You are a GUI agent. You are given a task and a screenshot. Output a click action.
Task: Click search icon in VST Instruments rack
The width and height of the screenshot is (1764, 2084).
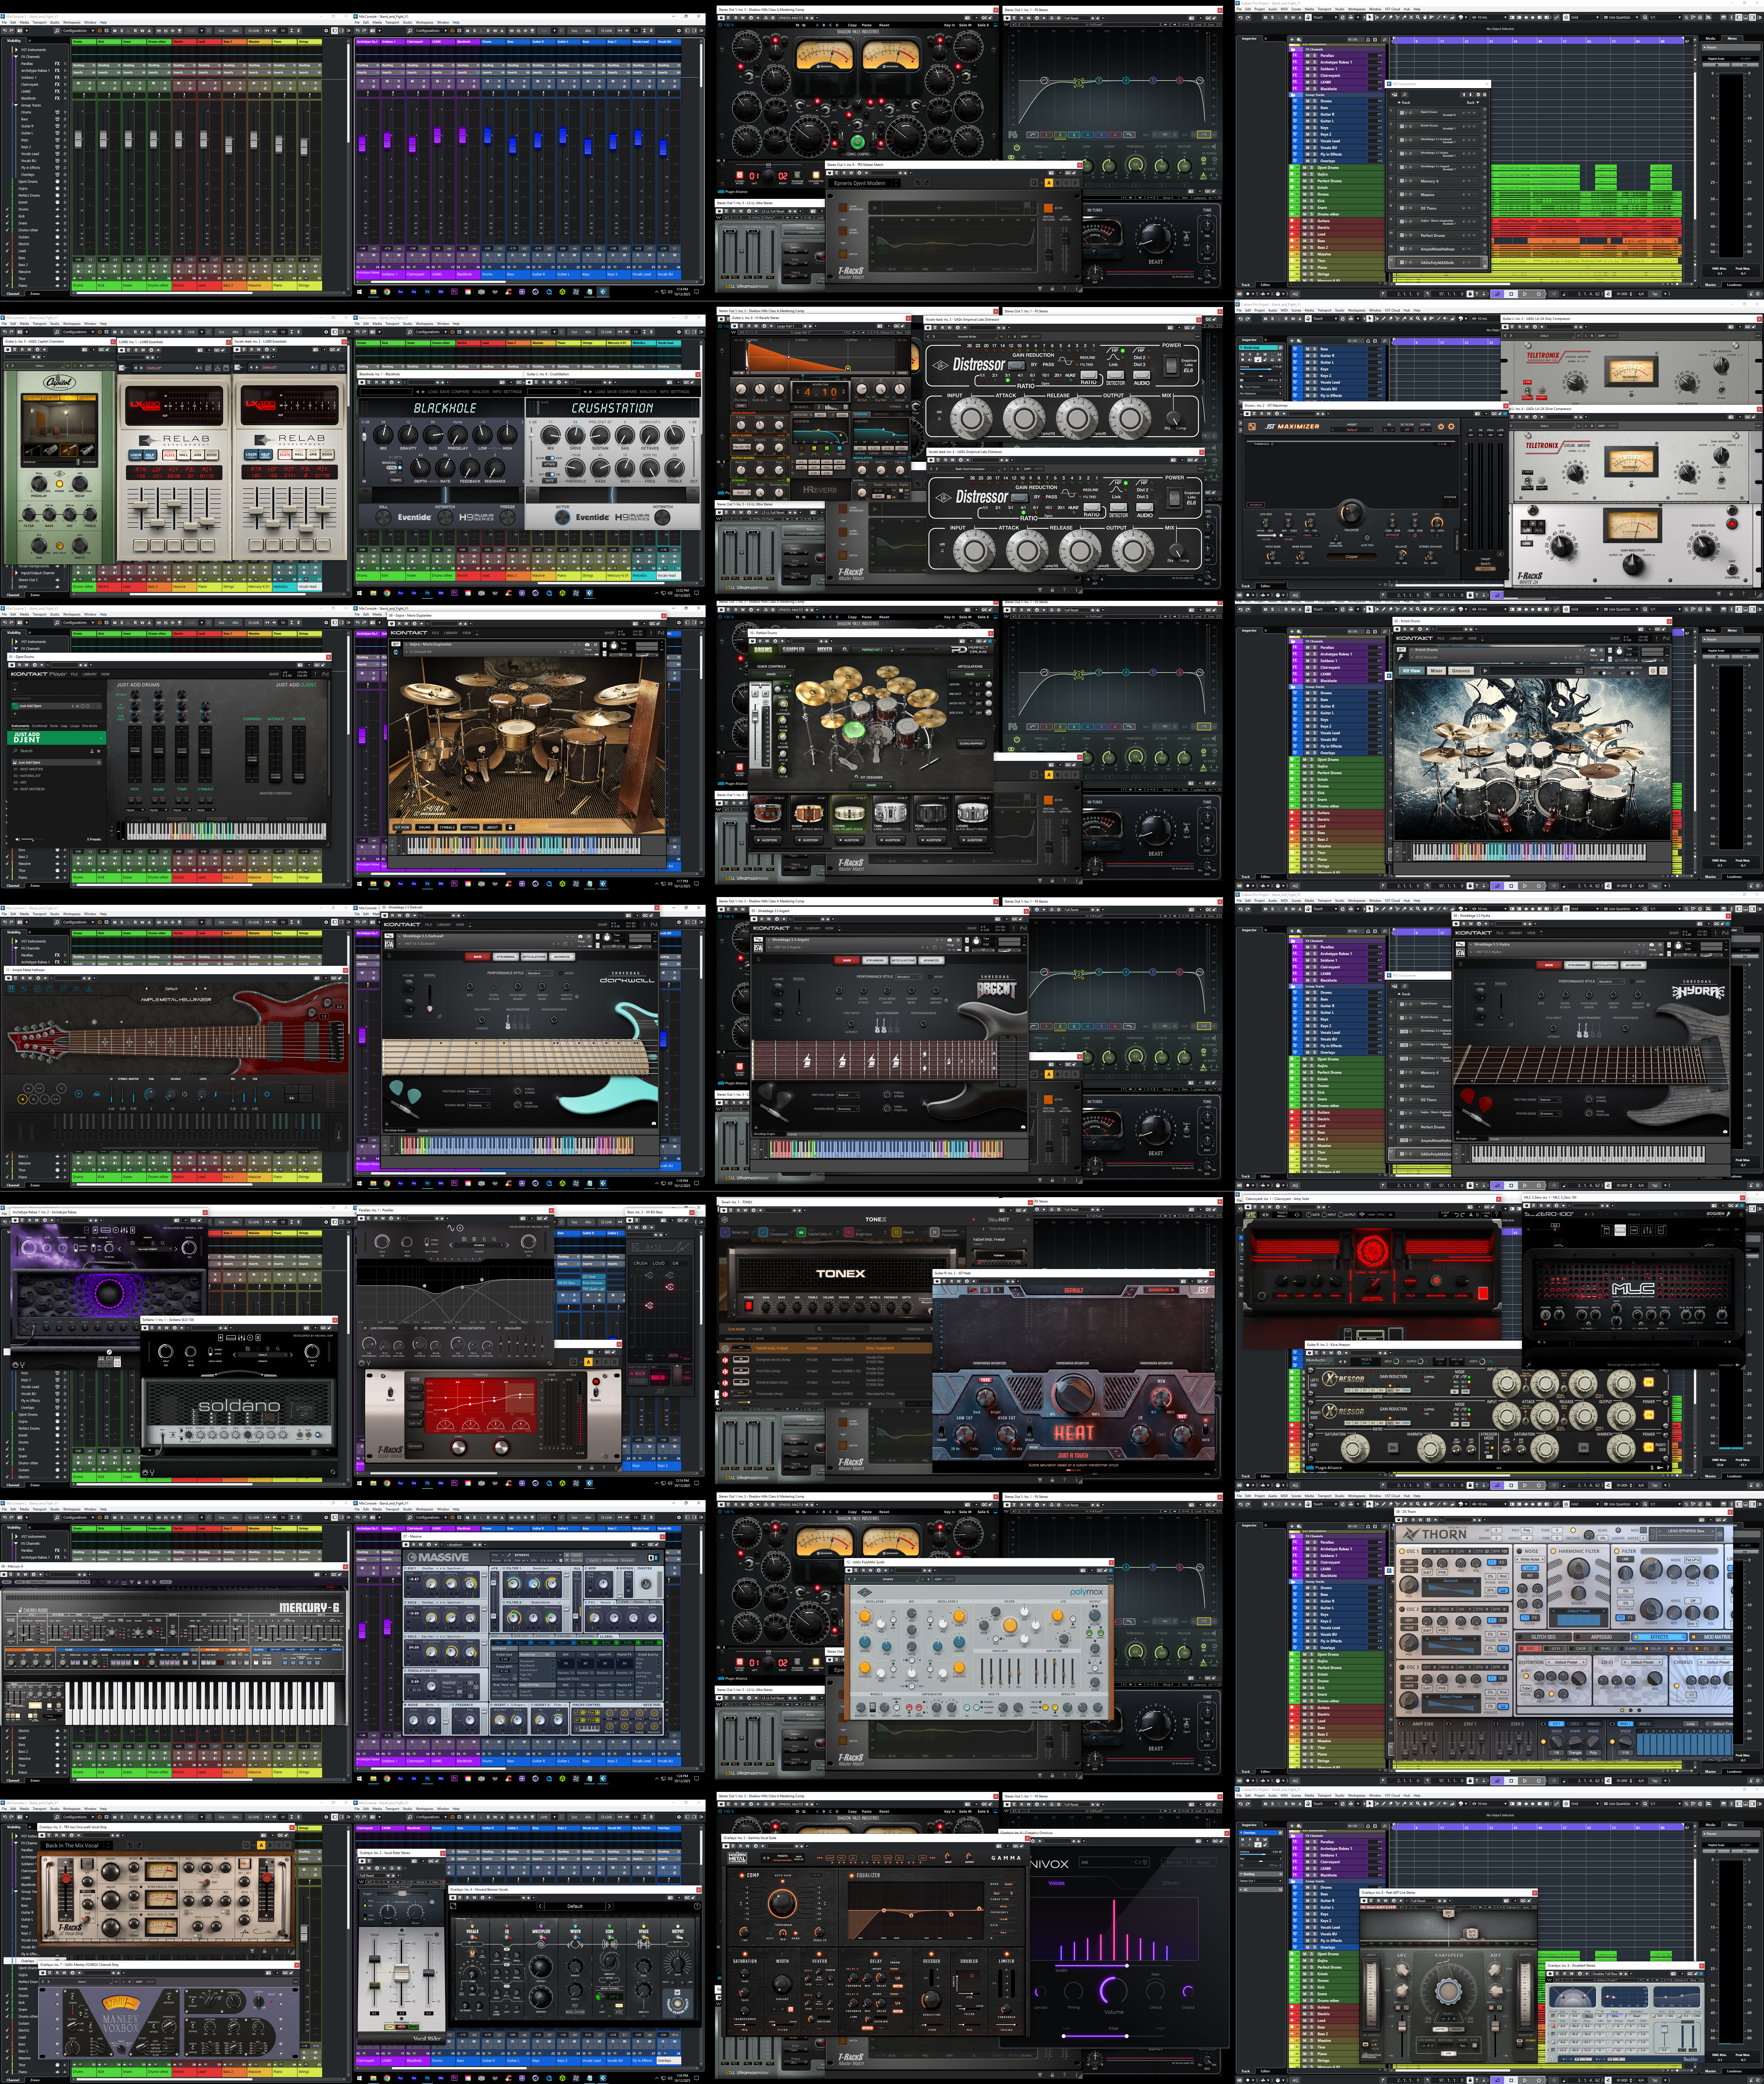(1405, 95)
